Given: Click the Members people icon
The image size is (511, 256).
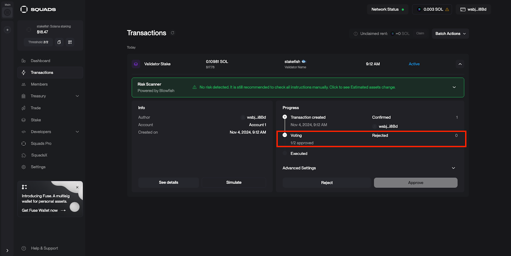Looking at the screenshot, I should pyautogui.click(x=24, y=84).
